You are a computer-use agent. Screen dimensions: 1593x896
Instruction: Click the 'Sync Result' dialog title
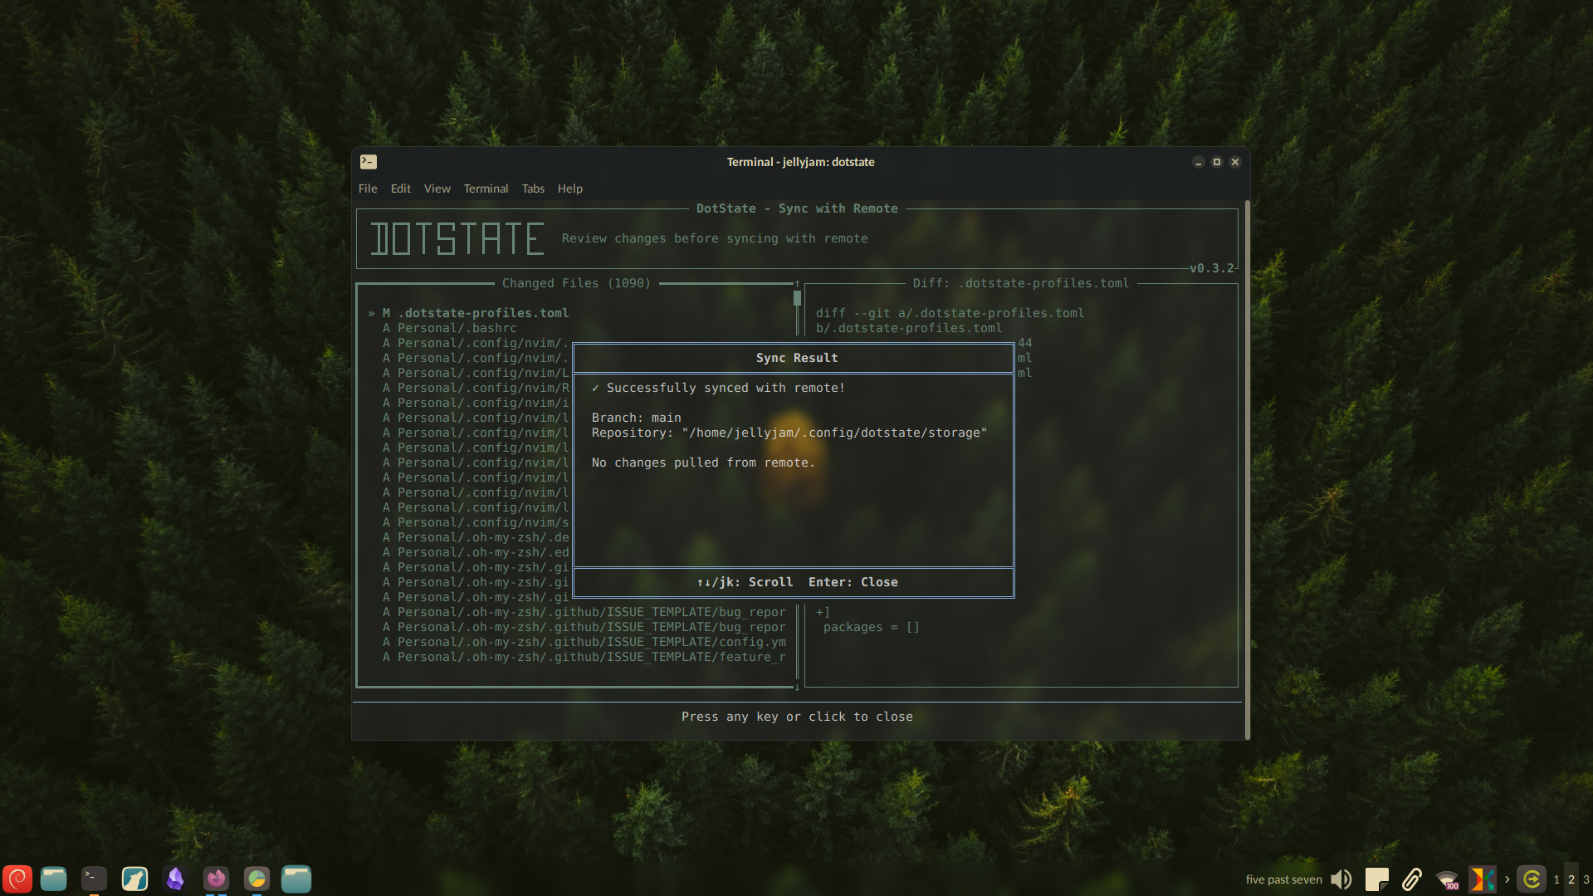(x=797, y=358)
